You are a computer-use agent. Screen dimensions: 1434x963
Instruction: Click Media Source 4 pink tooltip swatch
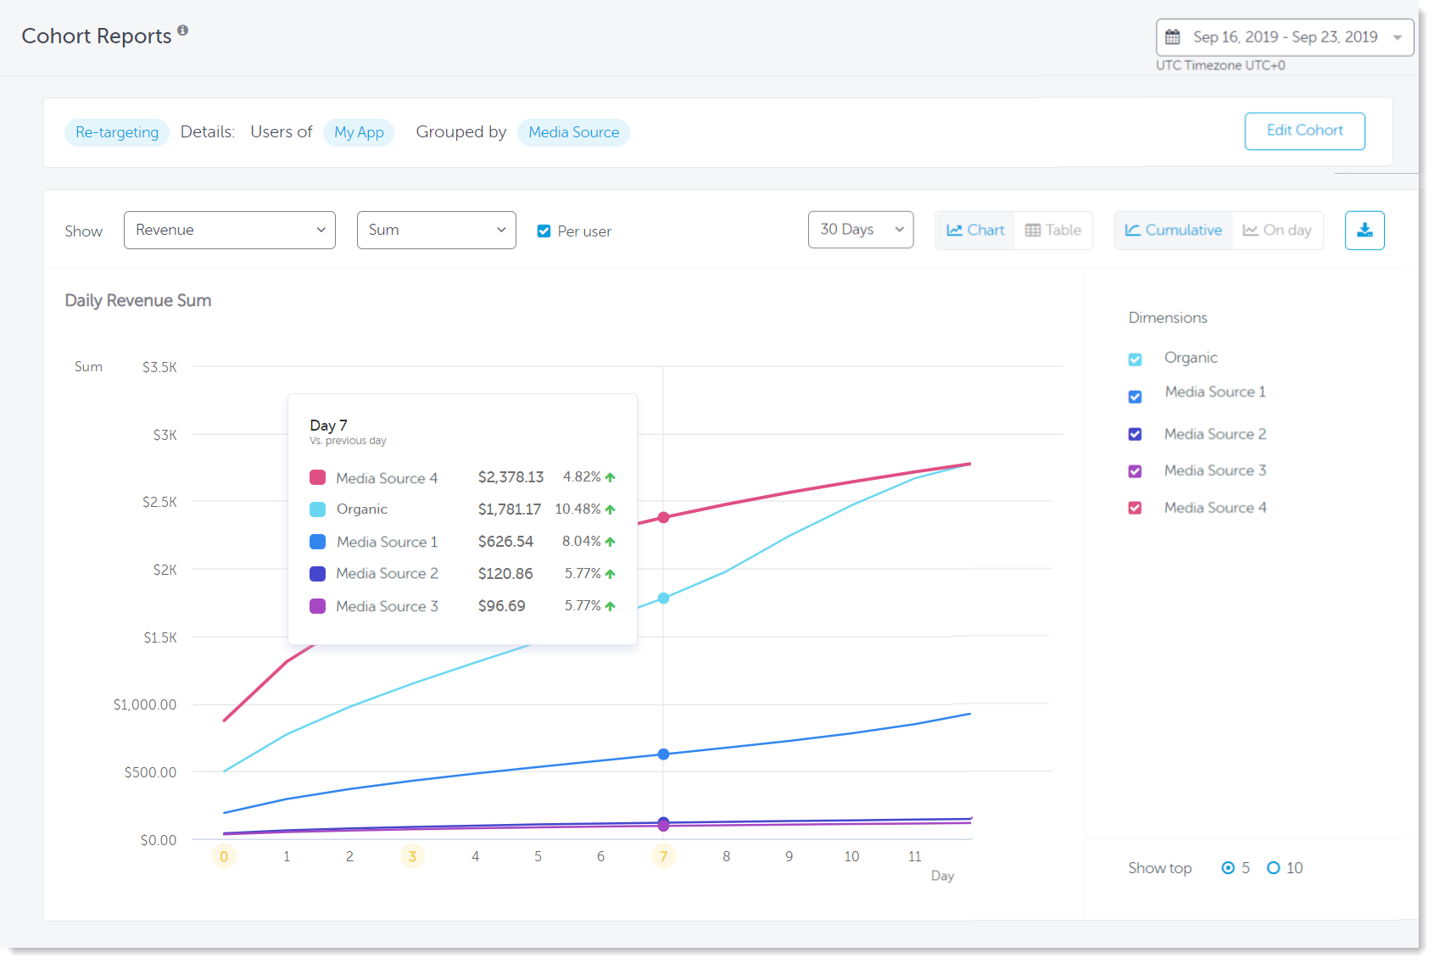pyautogui.click(x=318, y=477)
